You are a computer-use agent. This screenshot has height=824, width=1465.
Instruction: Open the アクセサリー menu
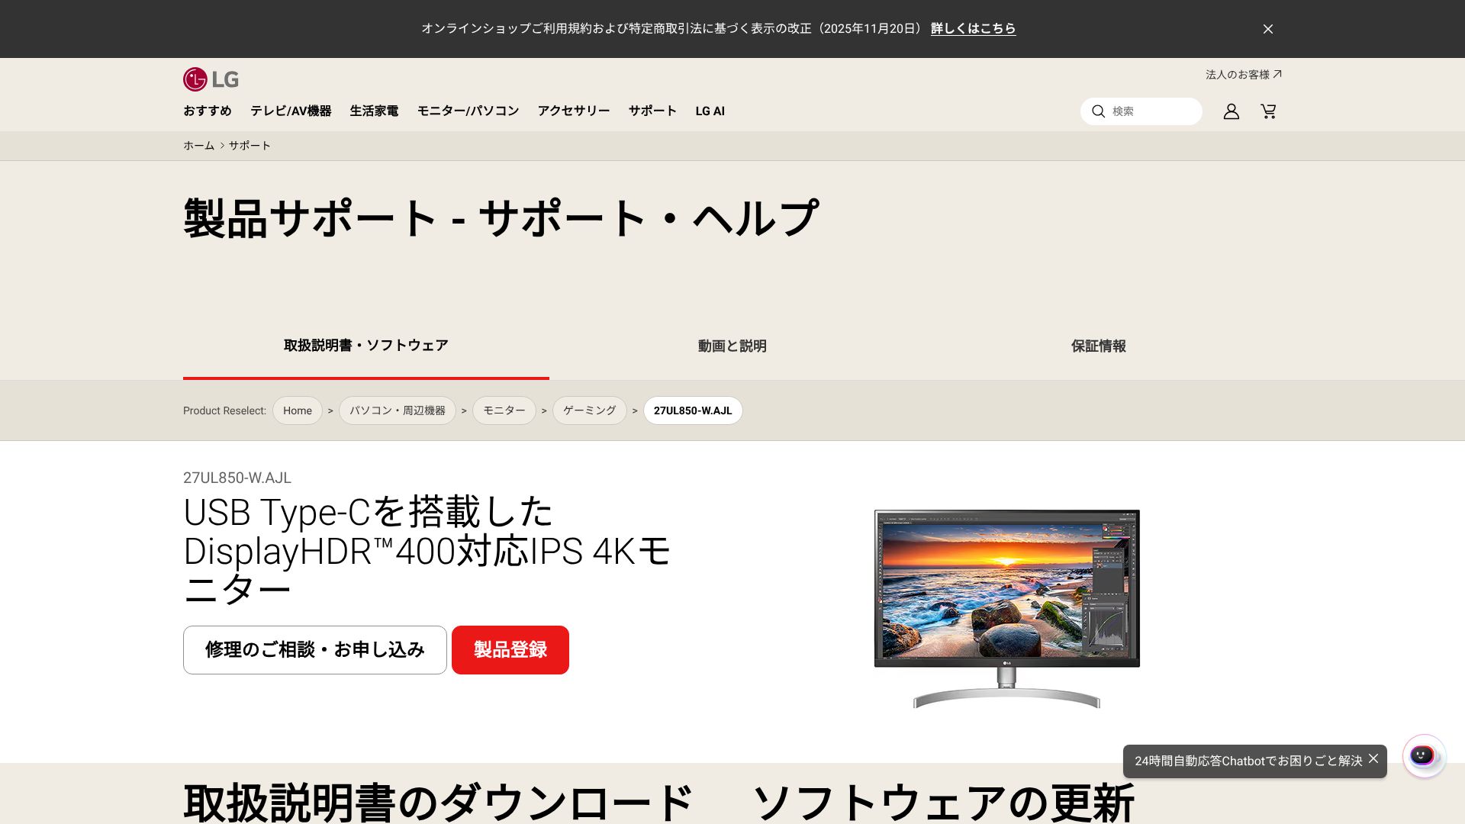click(574, 111)
